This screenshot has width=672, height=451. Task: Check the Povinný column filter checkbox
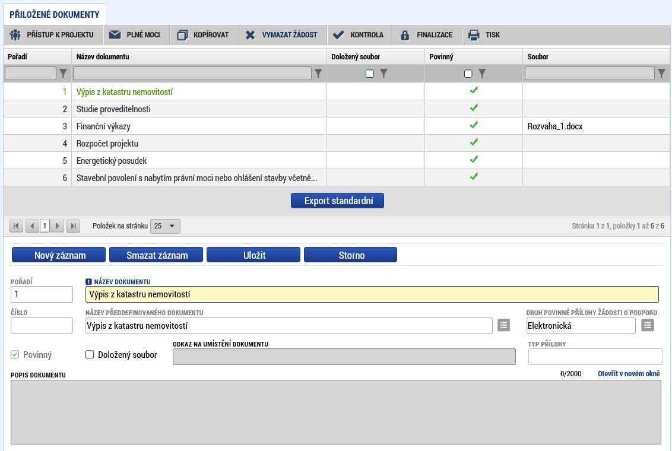(x=468, y=74)
